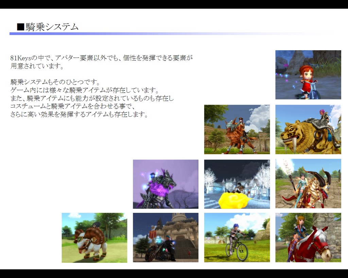Click the line コスチュームと騎乗アイテムを合わせる事で、
Screen dimensions: 348x278
click(73, 106)
